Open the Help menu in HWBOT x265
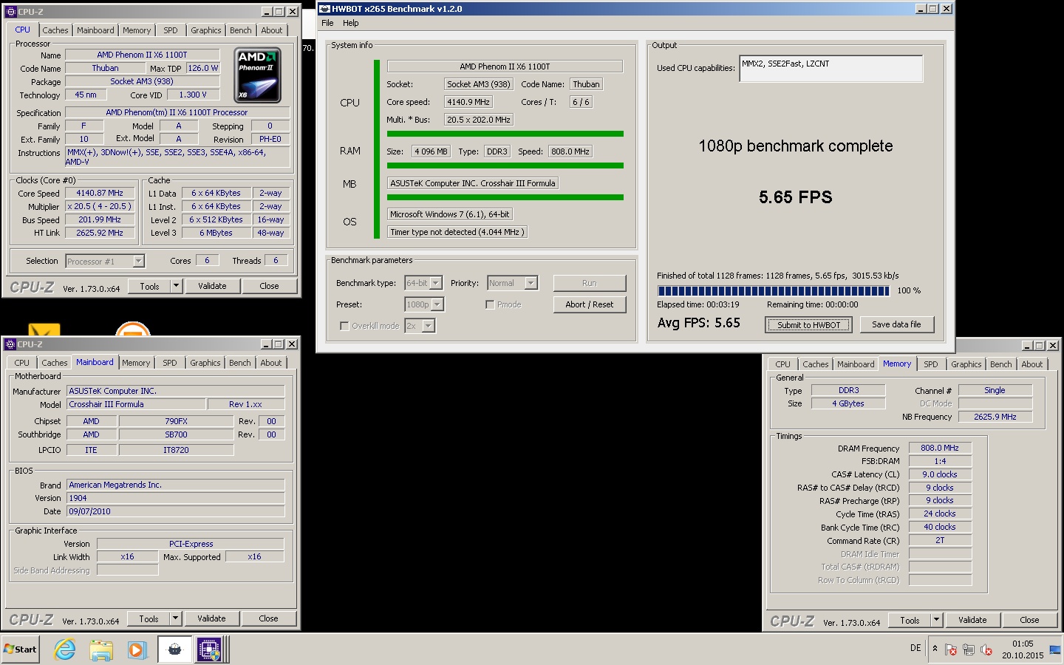This screenshot has height=665, width=1064. [351, 23]
